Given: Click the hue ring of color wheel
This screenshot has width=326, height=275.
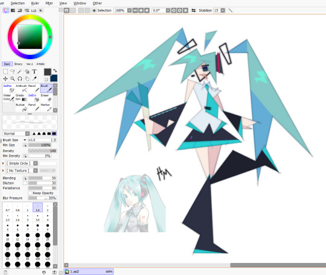Looking at the screenshot, I should (x=30, y=17).
